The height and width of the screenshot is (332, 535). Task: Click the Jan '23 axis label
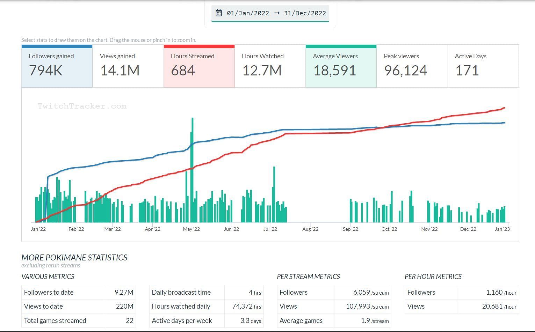click(x=503, y=229)
